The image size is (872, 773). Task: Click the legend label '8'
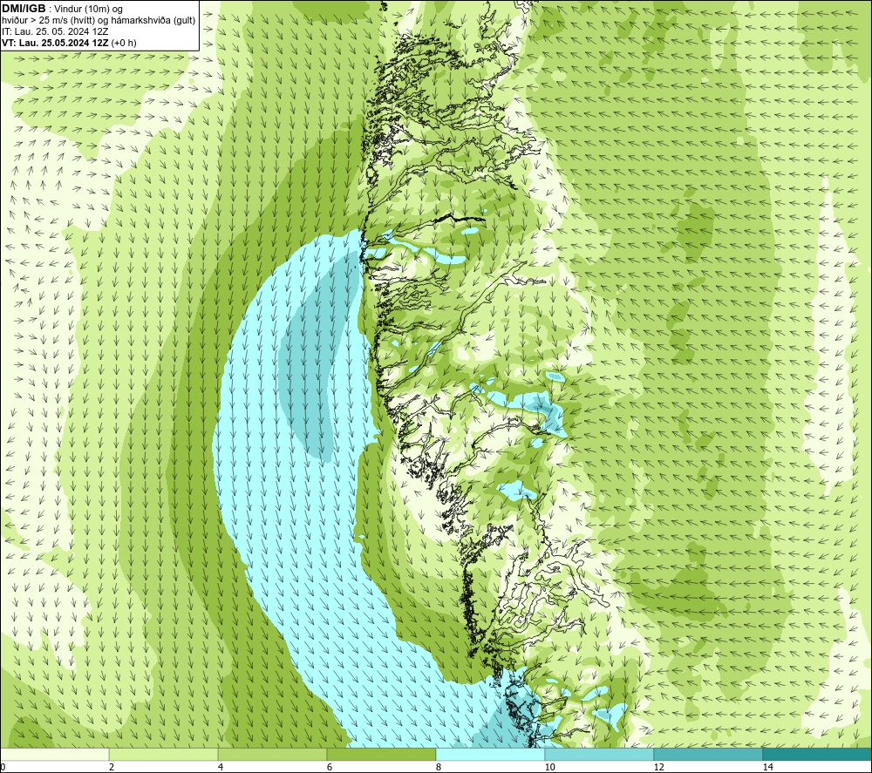click(439, 767)
